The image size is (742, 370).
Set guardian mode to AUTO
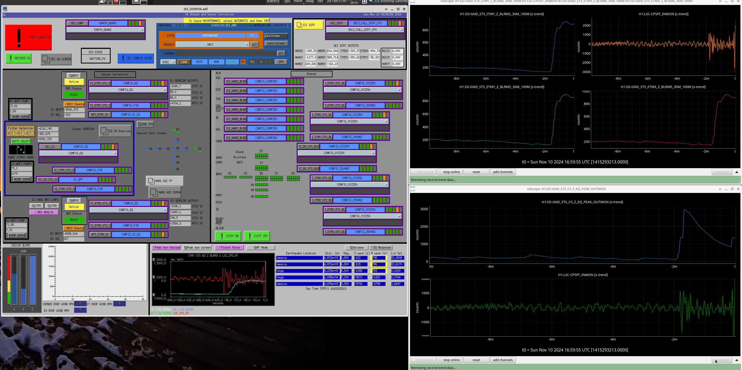200,62
